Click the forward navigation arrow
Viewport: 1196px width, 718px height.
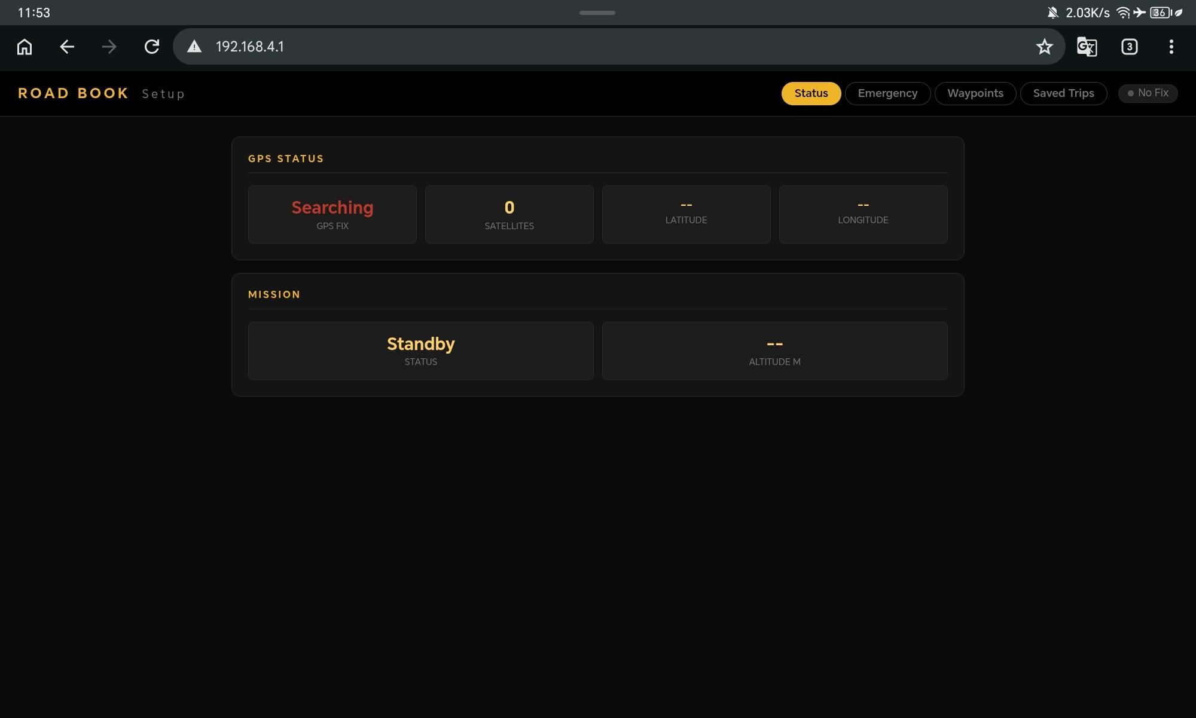coord(109,47)
